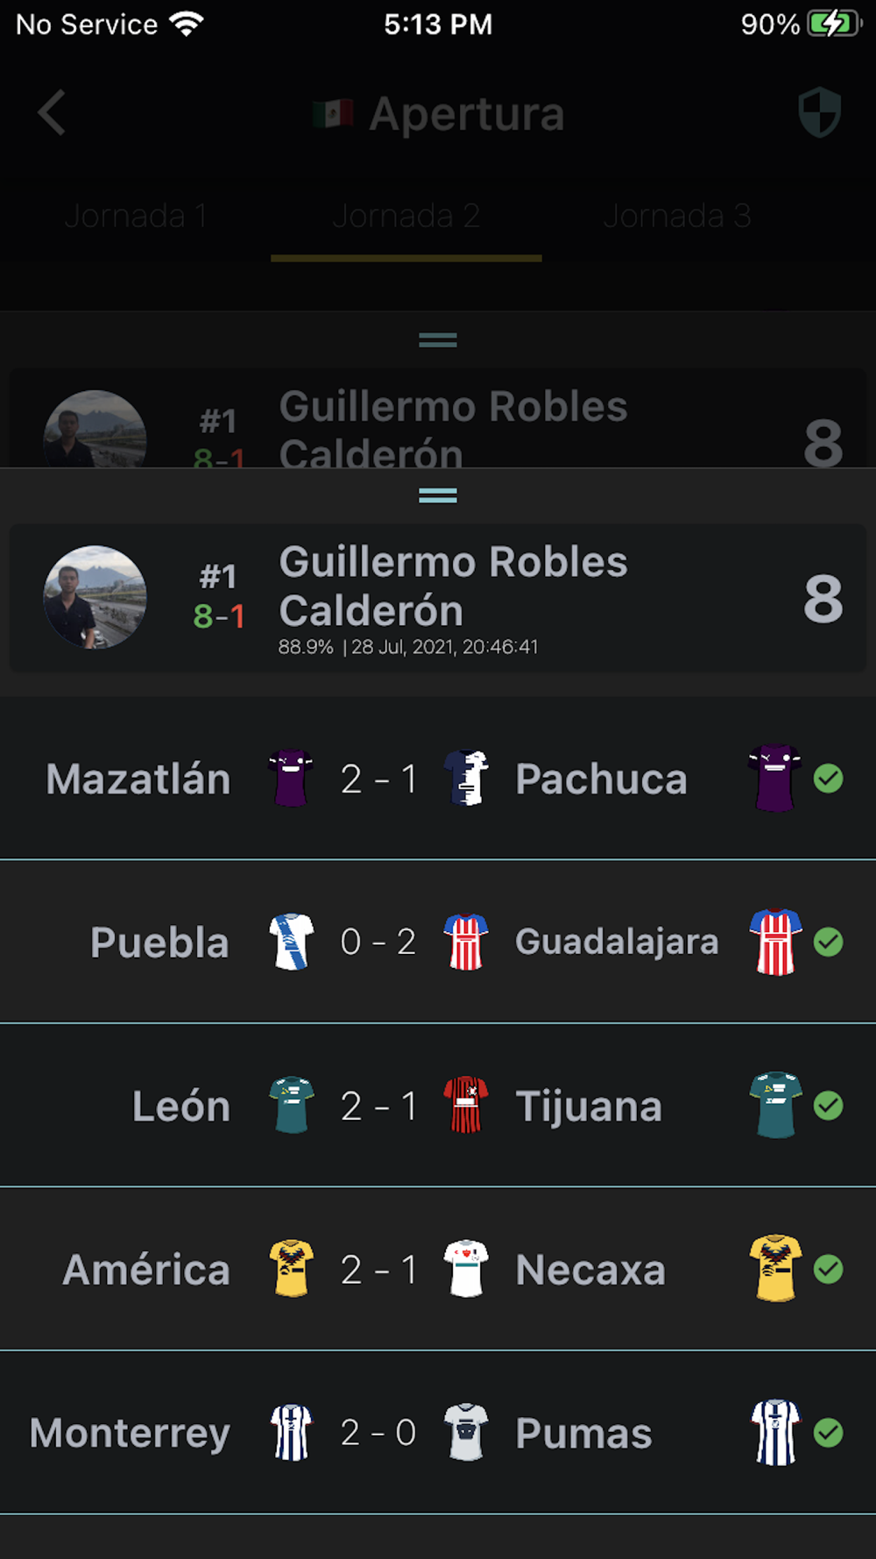This screenshot has height=1559, width=876.
Task: Select Mazatlán's purple jersey in match row
Action: [x=291, y=778]
